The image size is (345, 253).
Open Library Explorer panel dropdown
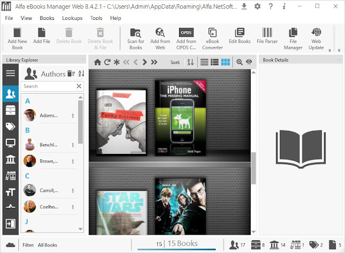83,60
